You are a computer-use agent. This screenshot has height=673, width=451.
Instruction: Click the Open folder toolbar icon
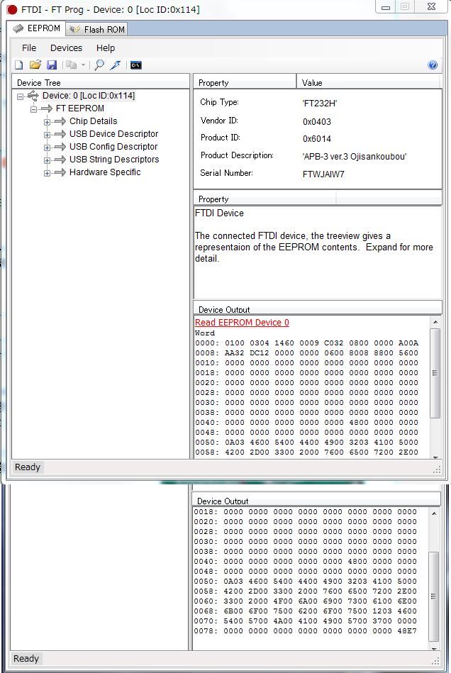[35, 65]
